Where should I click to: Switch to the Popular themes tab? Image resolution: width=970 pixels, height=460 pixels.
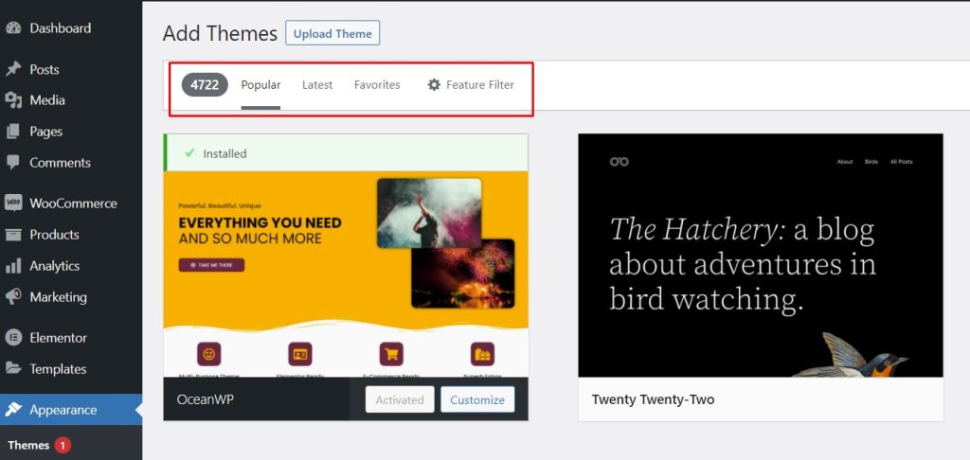click(260, 84)
